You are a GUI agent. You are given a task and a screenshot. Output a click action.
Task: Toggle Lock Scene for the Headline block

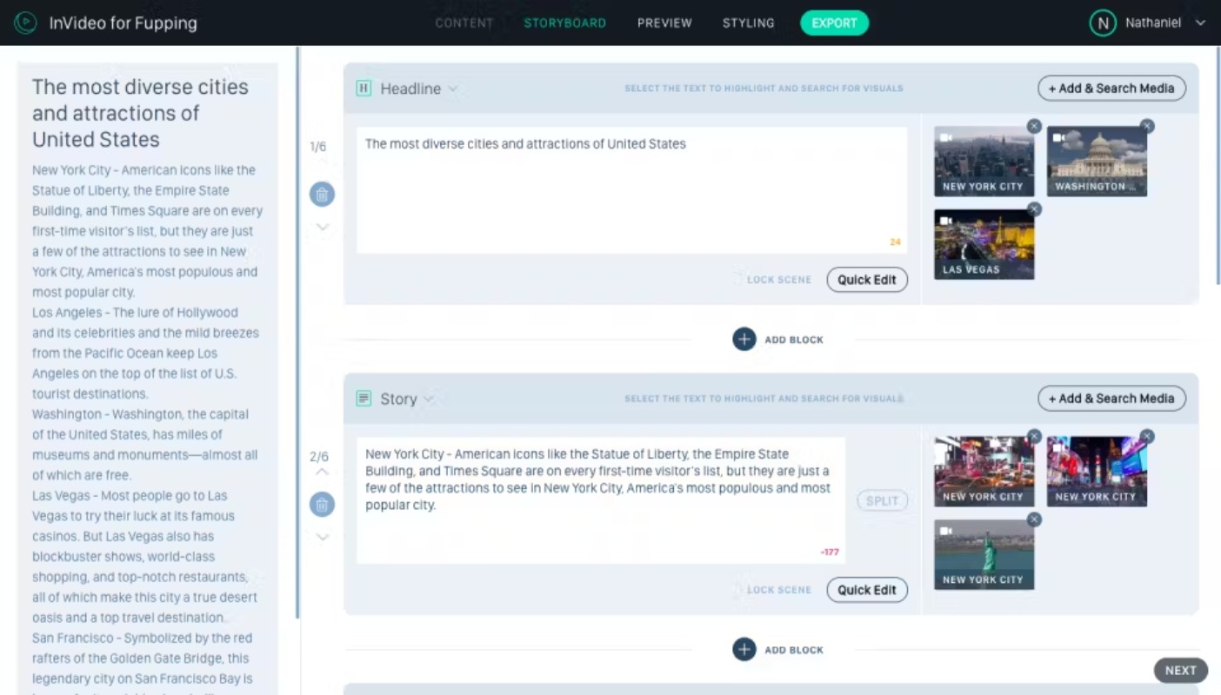[x=772, y=280]
